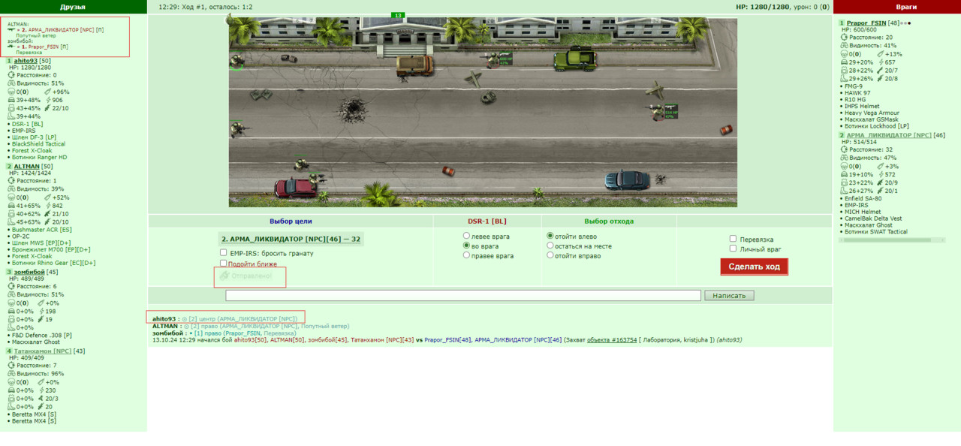
Task: Click АРМА_ЛИКВИДАТОР distance icon (Расстояние: 32)
Action: 844,149
